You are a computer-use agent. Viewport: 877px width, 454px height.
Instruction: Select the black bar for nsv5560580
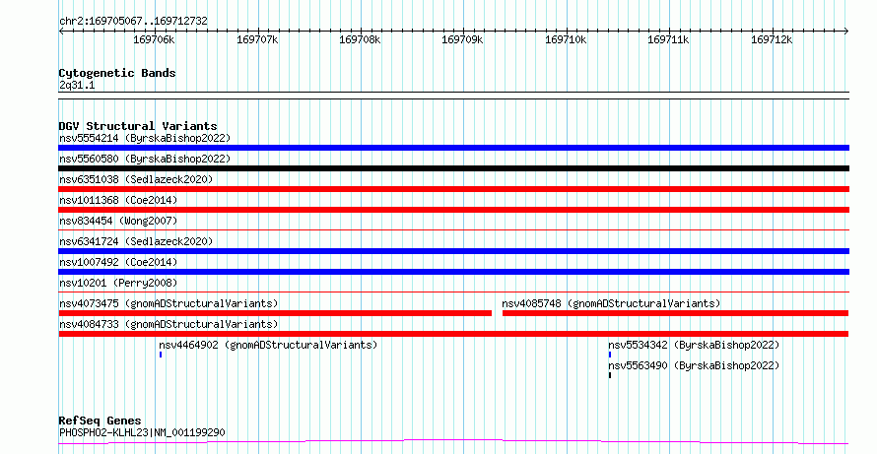pyautogui.click(x=453, y=168)
